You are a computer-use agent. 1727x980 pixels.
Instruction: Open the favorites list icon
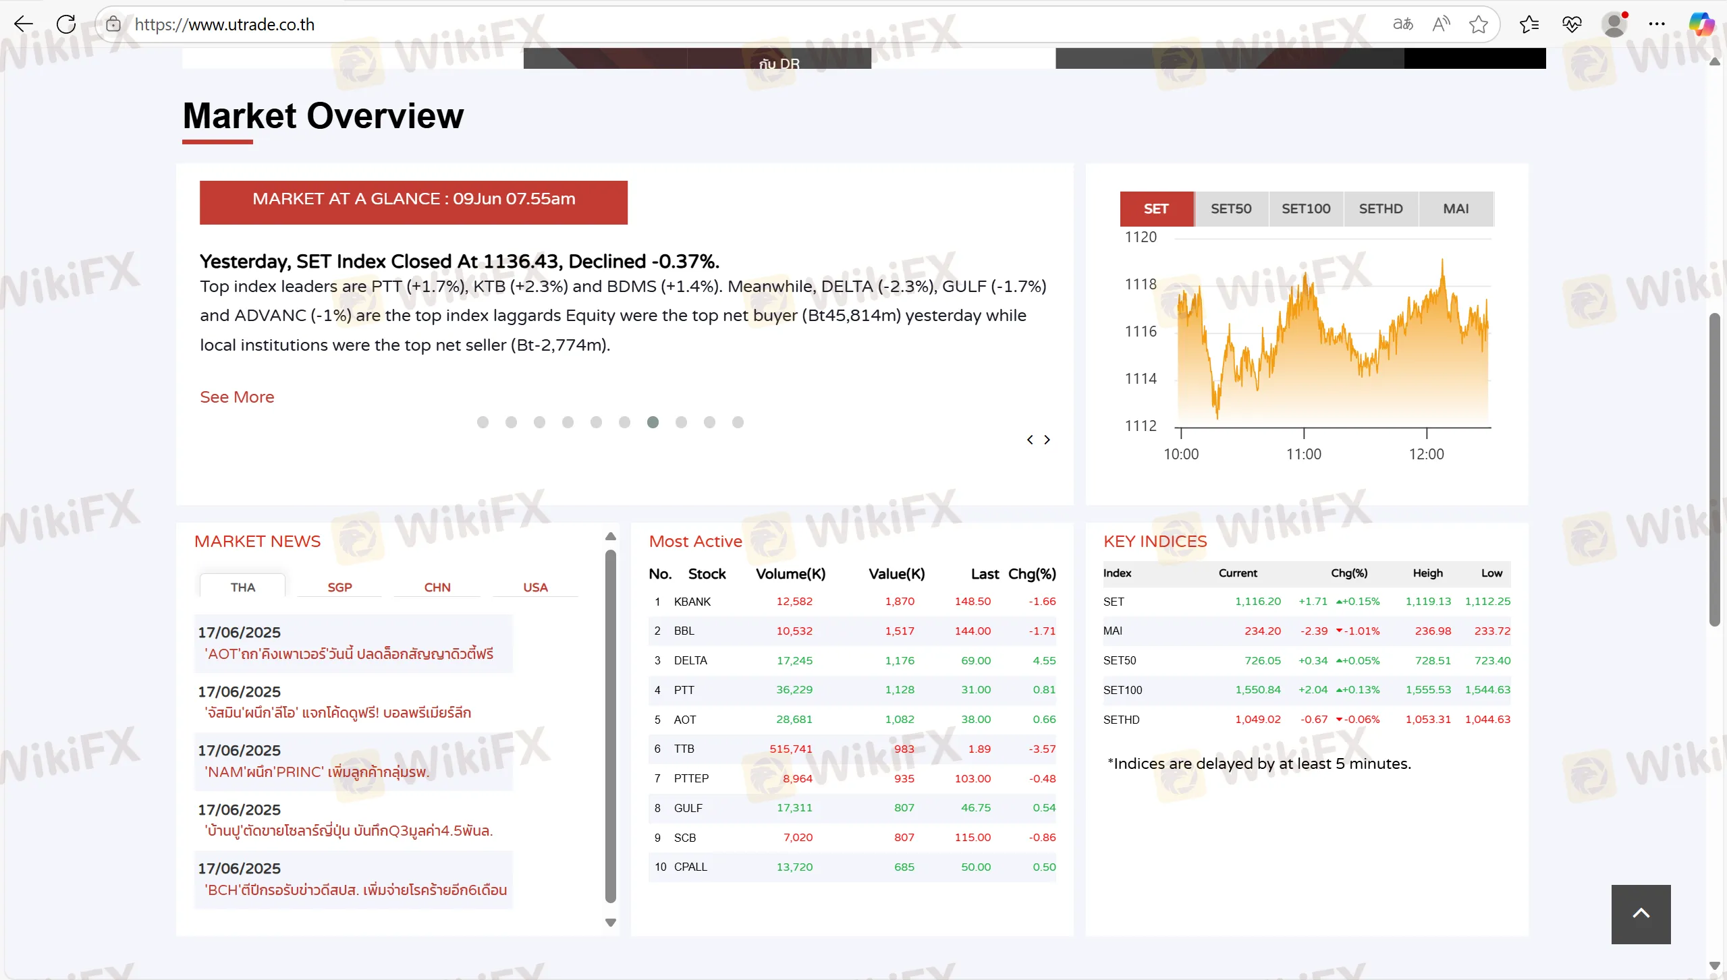1529,24
